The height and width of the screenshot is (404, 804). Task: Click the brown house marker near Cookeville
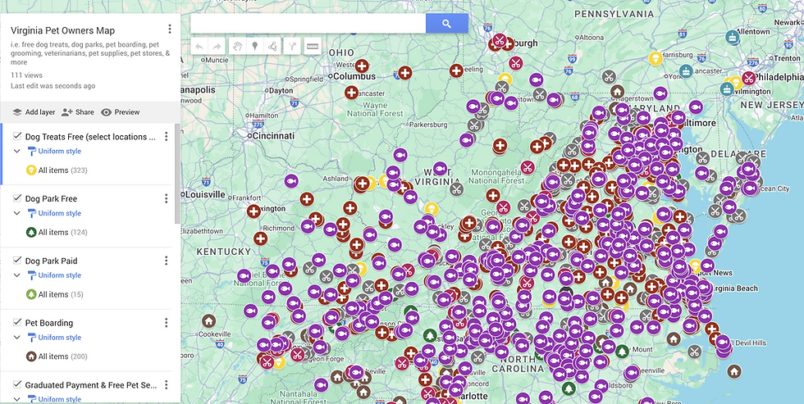208,321
